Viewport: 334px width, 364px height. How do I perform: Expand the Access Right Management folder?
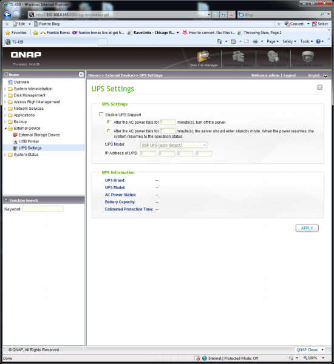5,102
